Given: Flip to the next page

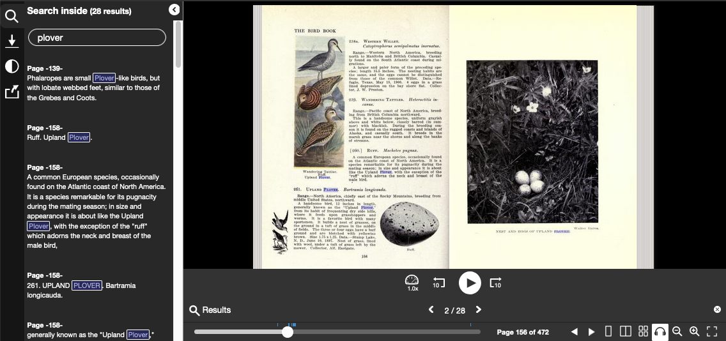Looking at the screenshot, I should coord(591,331).
